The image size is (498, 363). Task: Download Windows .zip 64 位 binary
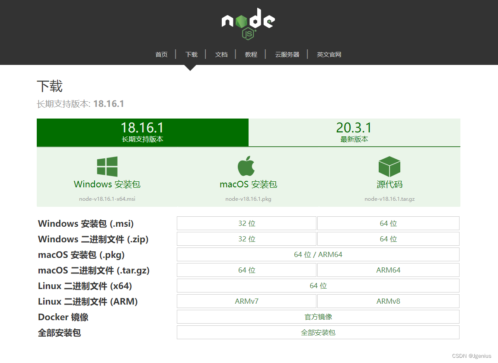click(x=389, y=239)
